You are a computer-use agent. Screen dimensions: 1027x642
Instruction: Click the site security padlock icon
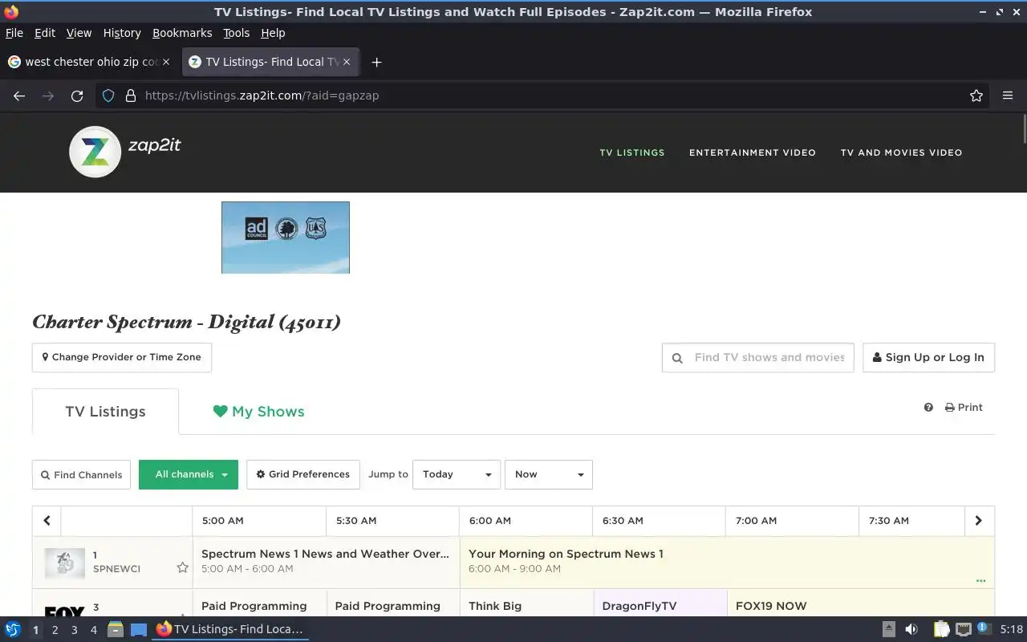[131, 95]
